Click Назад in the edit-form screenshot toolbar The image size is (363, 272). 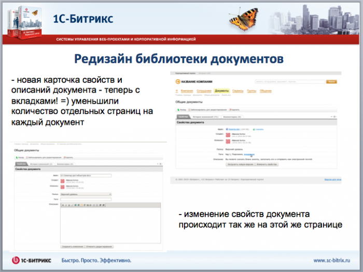point(20,158)
